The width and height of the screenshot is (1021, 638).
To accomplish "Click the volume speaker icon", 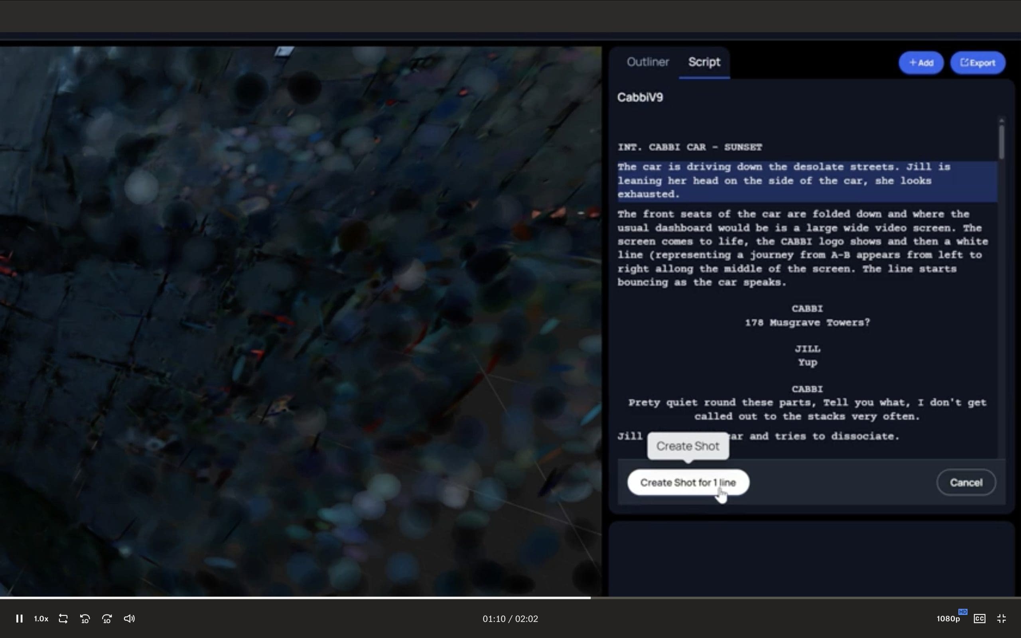I will point(129,618).
